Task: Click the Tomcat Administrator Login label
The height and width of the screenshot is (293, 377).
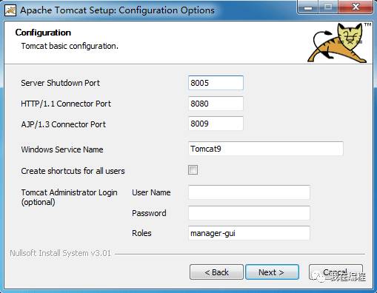Action: [x=69, y=197]
